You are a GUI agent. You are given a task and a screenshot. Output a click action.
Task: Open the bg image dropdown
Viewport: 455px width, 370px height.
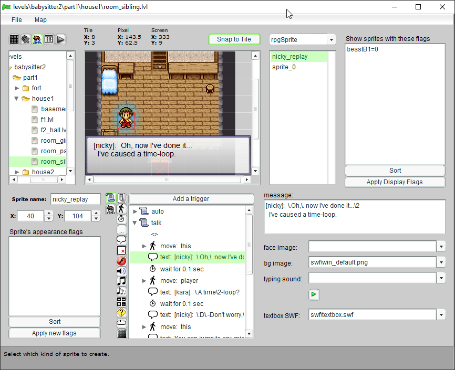(x=441, y=262)
